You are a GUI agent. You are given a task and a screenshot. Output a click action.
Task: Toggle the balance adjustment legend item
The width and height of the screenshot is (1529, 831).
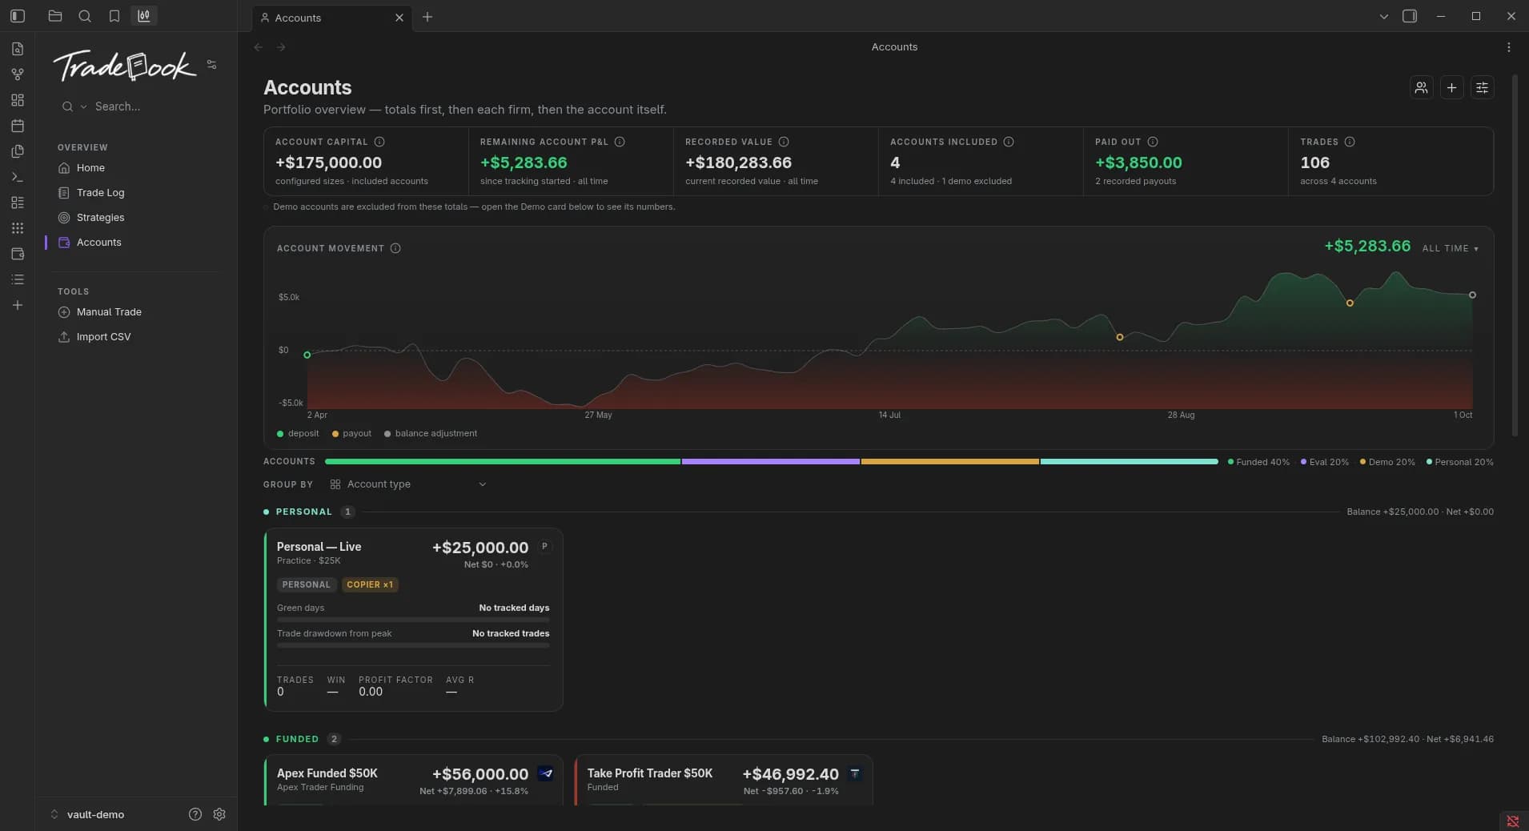[x=431, y=433]
